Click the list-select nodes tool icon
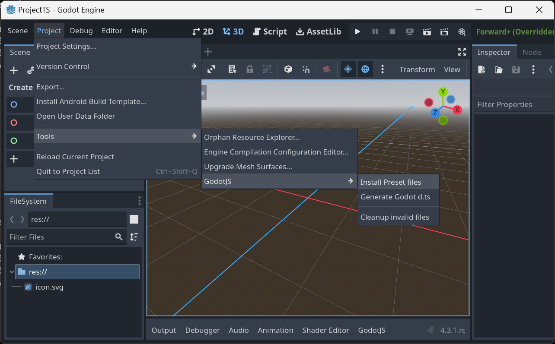Viewport: 555px width, 344px height. click(233, 69)
